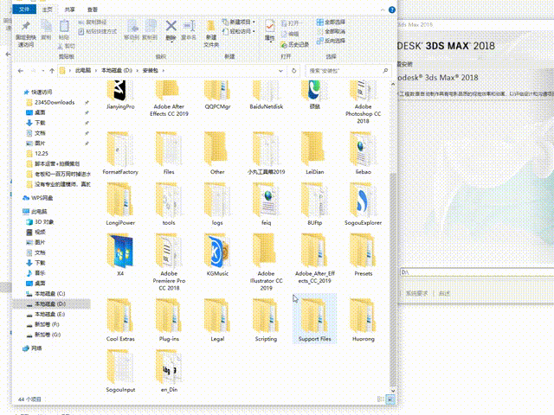Select Adobe Premiere Pro CC 2018 folder

169,262
